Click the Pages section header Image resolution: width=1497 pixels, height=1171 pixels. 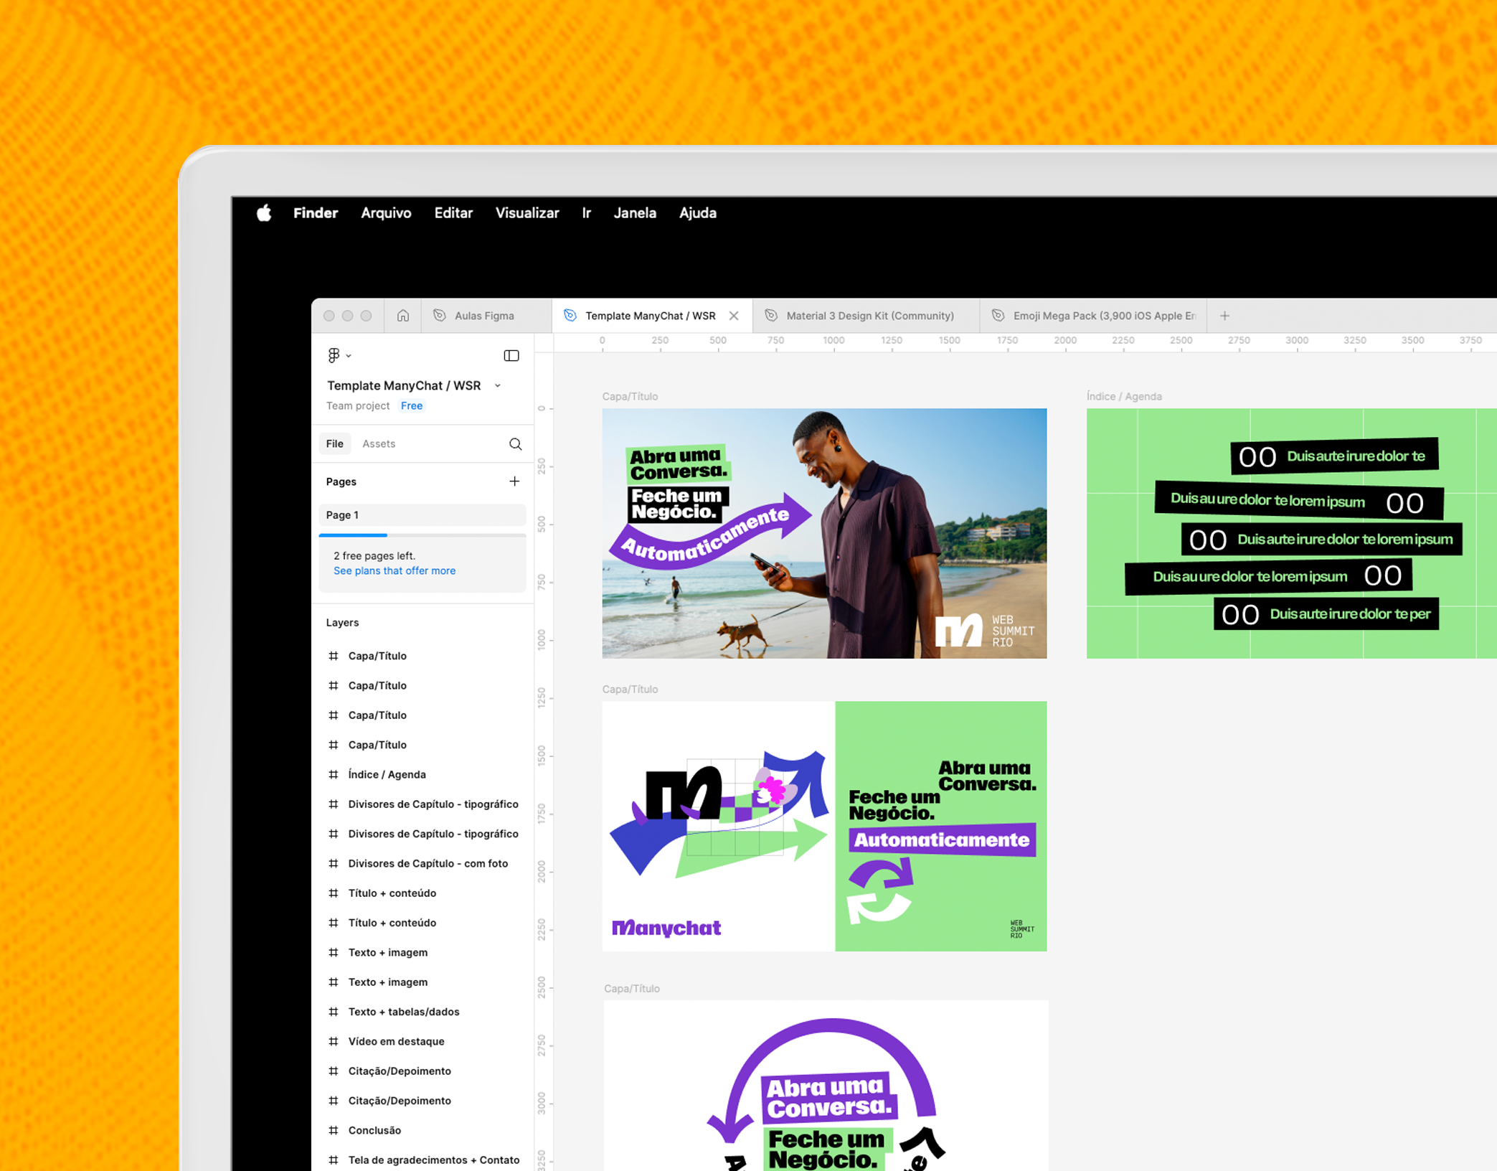coord(341,482)
